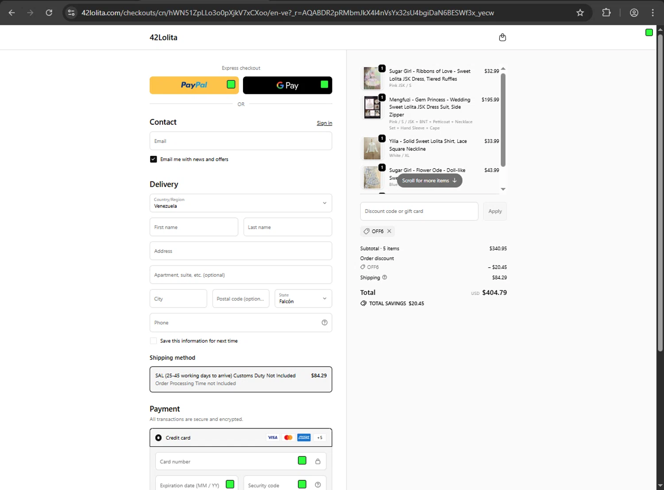Click the Sugar Girl Flower Ode thumbnail
This screenshot has width=664, height=490.
[x=372, y=177]
